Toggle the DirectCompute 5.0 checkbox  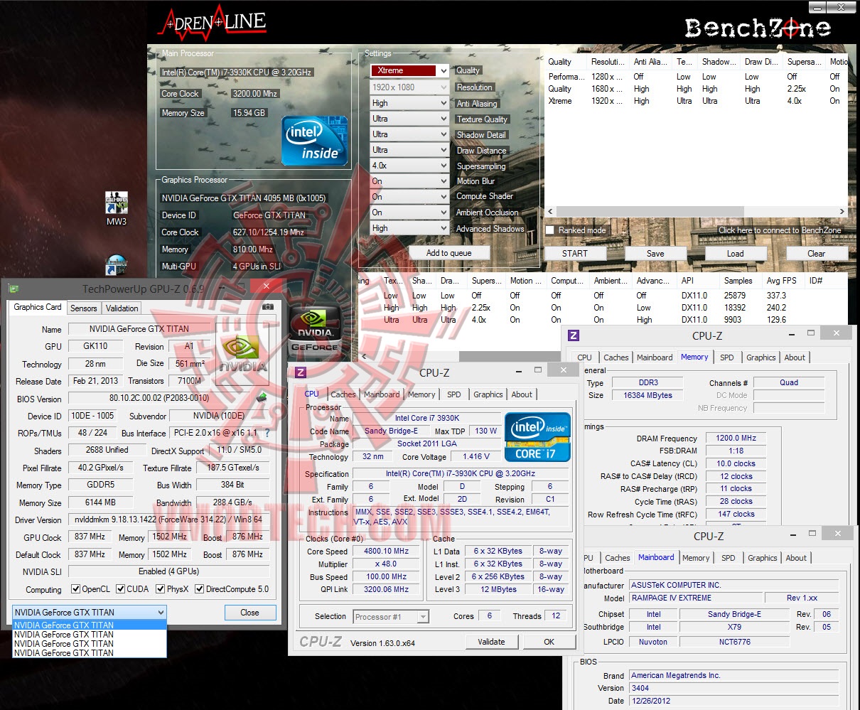[x=200, y=589]
